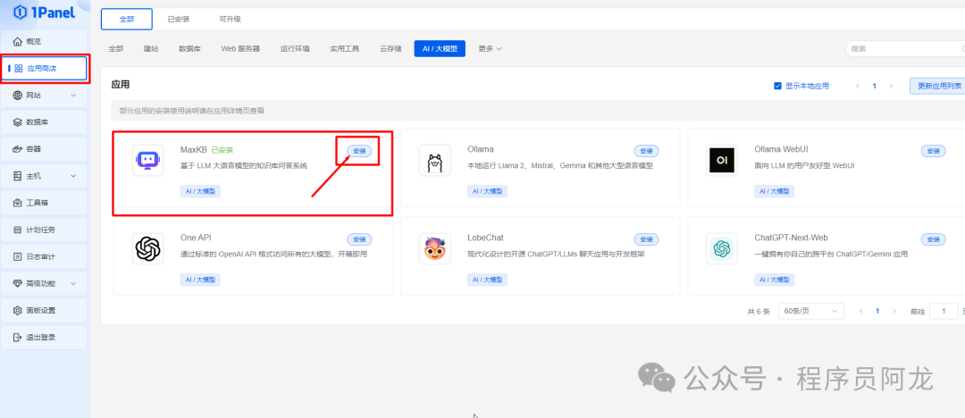
Task: Switch to the 可升级 tab
Action: coord(231,19)
